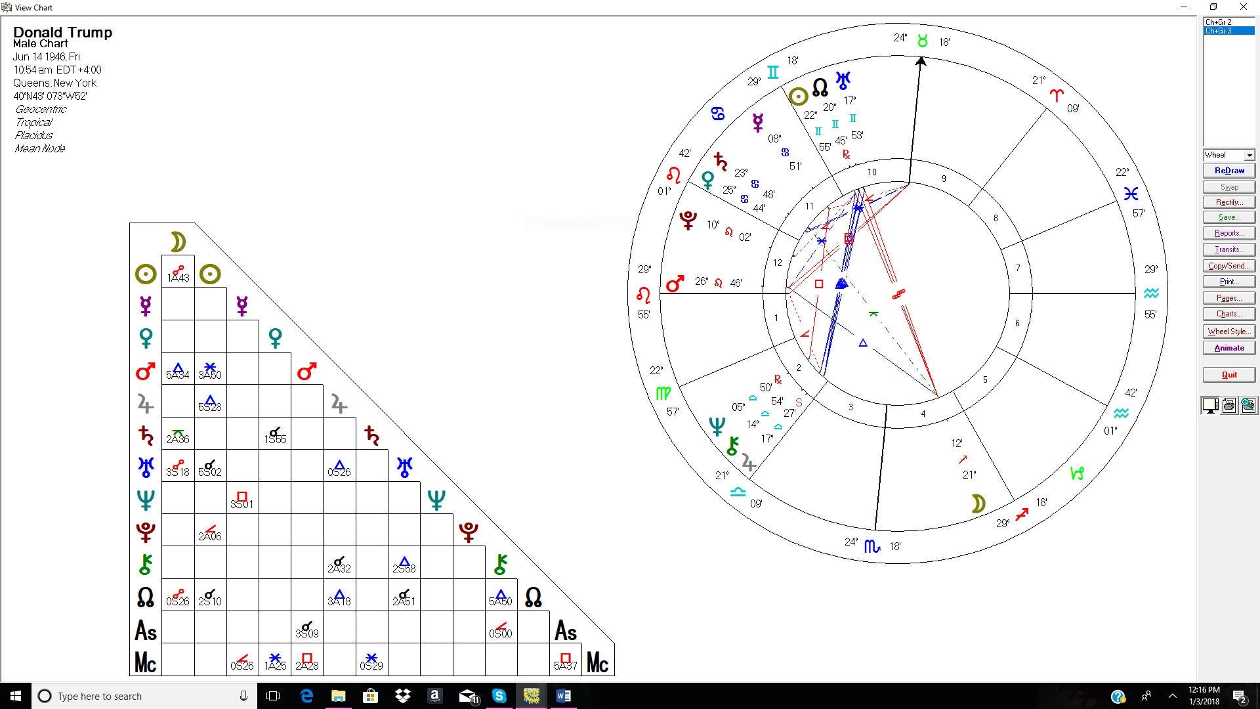Image resolution: width=1260 pixels, height=709 pixels.
Task: Open the Skype taskbar icon
Action: [499, 696]
